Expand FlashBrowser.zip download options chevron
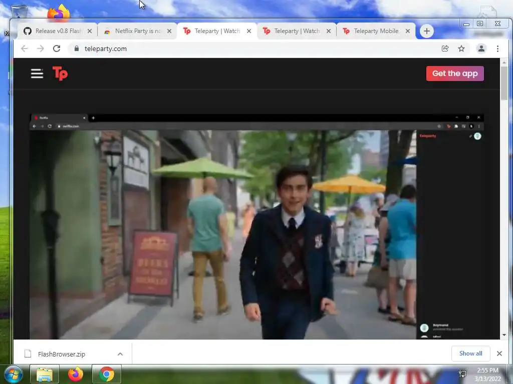This screenshot has height=384, width=513. [120, 354]
